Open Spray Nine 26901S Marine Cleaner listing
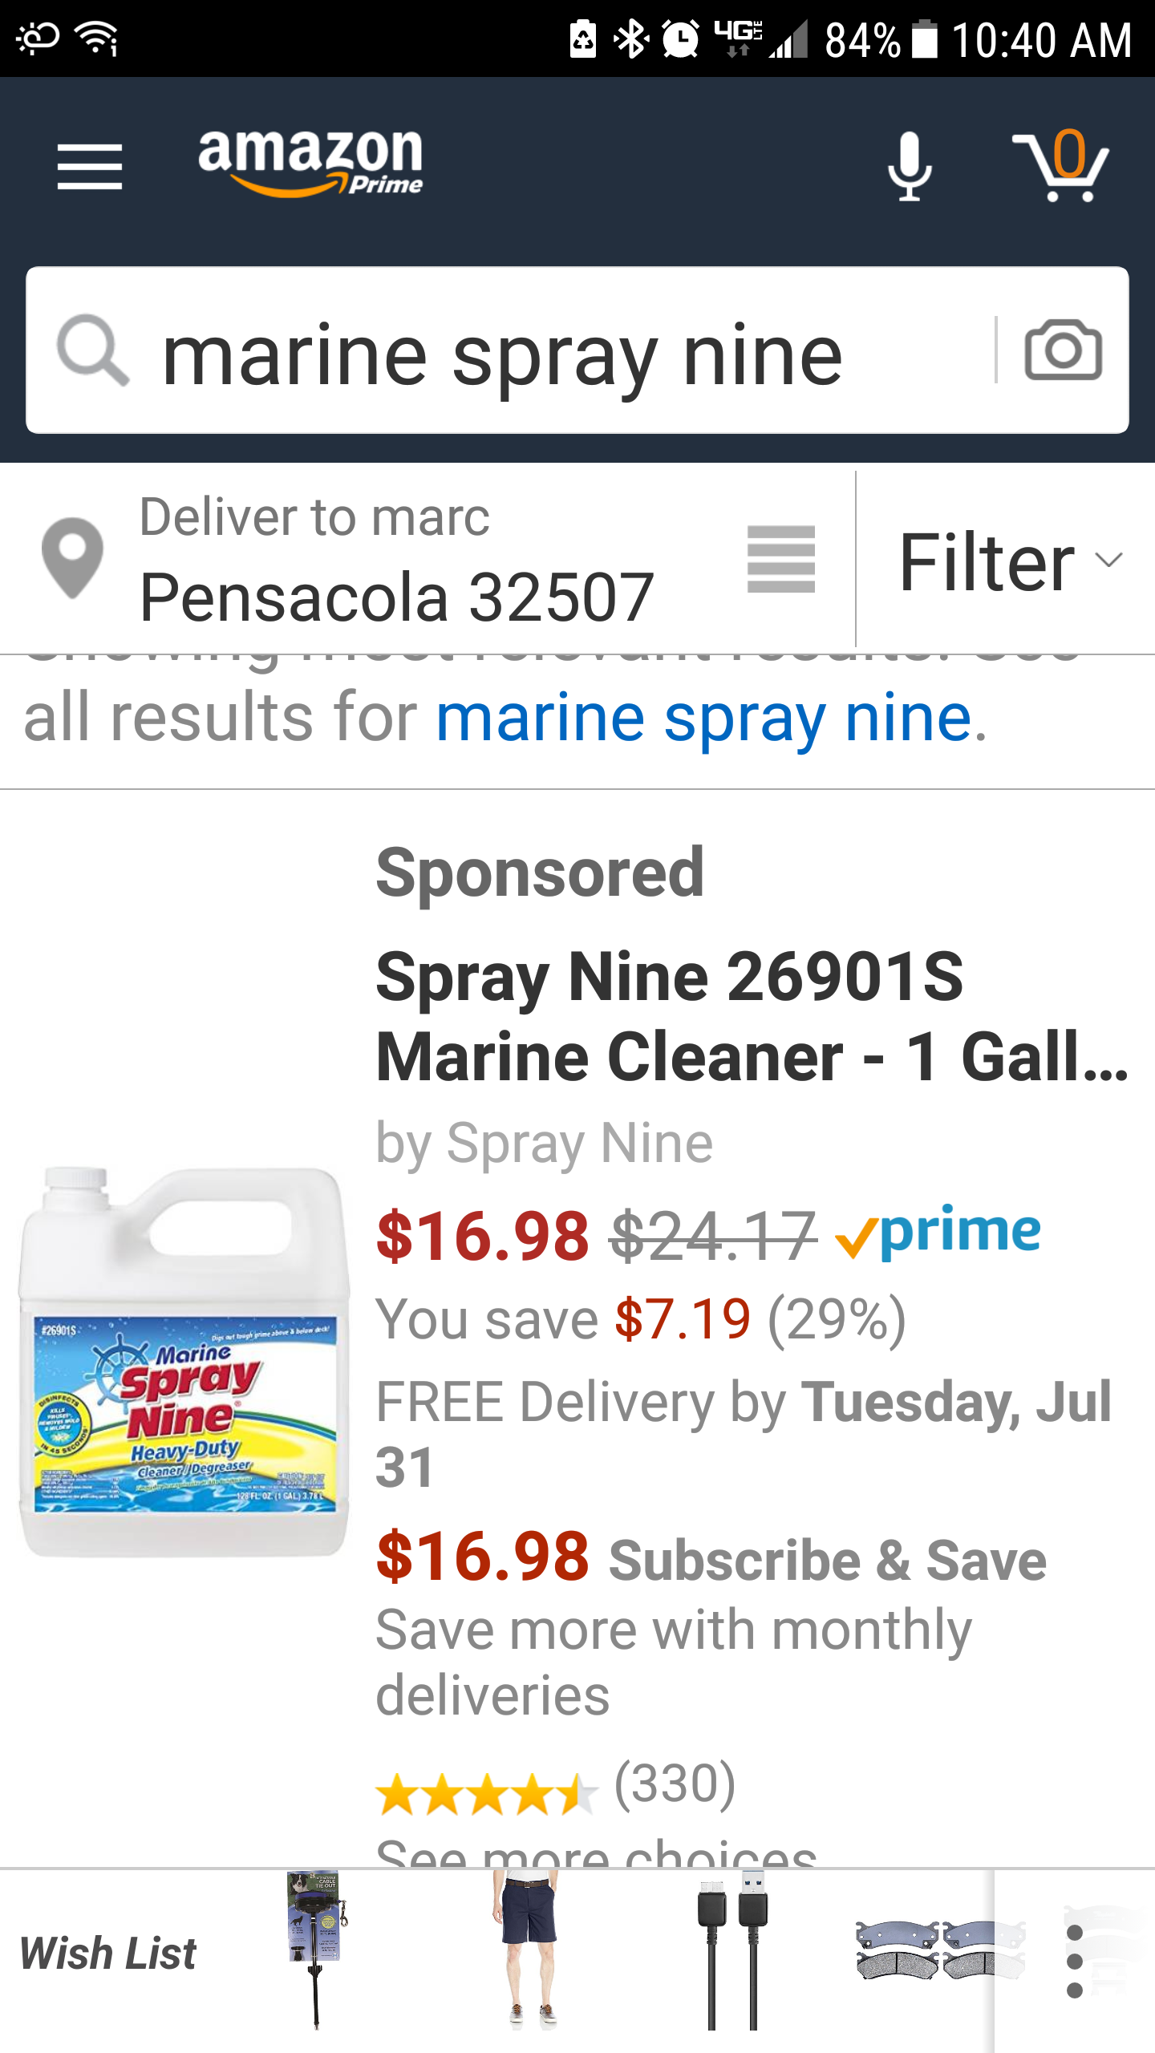Image resolution: width=1155 pixels, height=2053 pixels. tap(751, 1017)
